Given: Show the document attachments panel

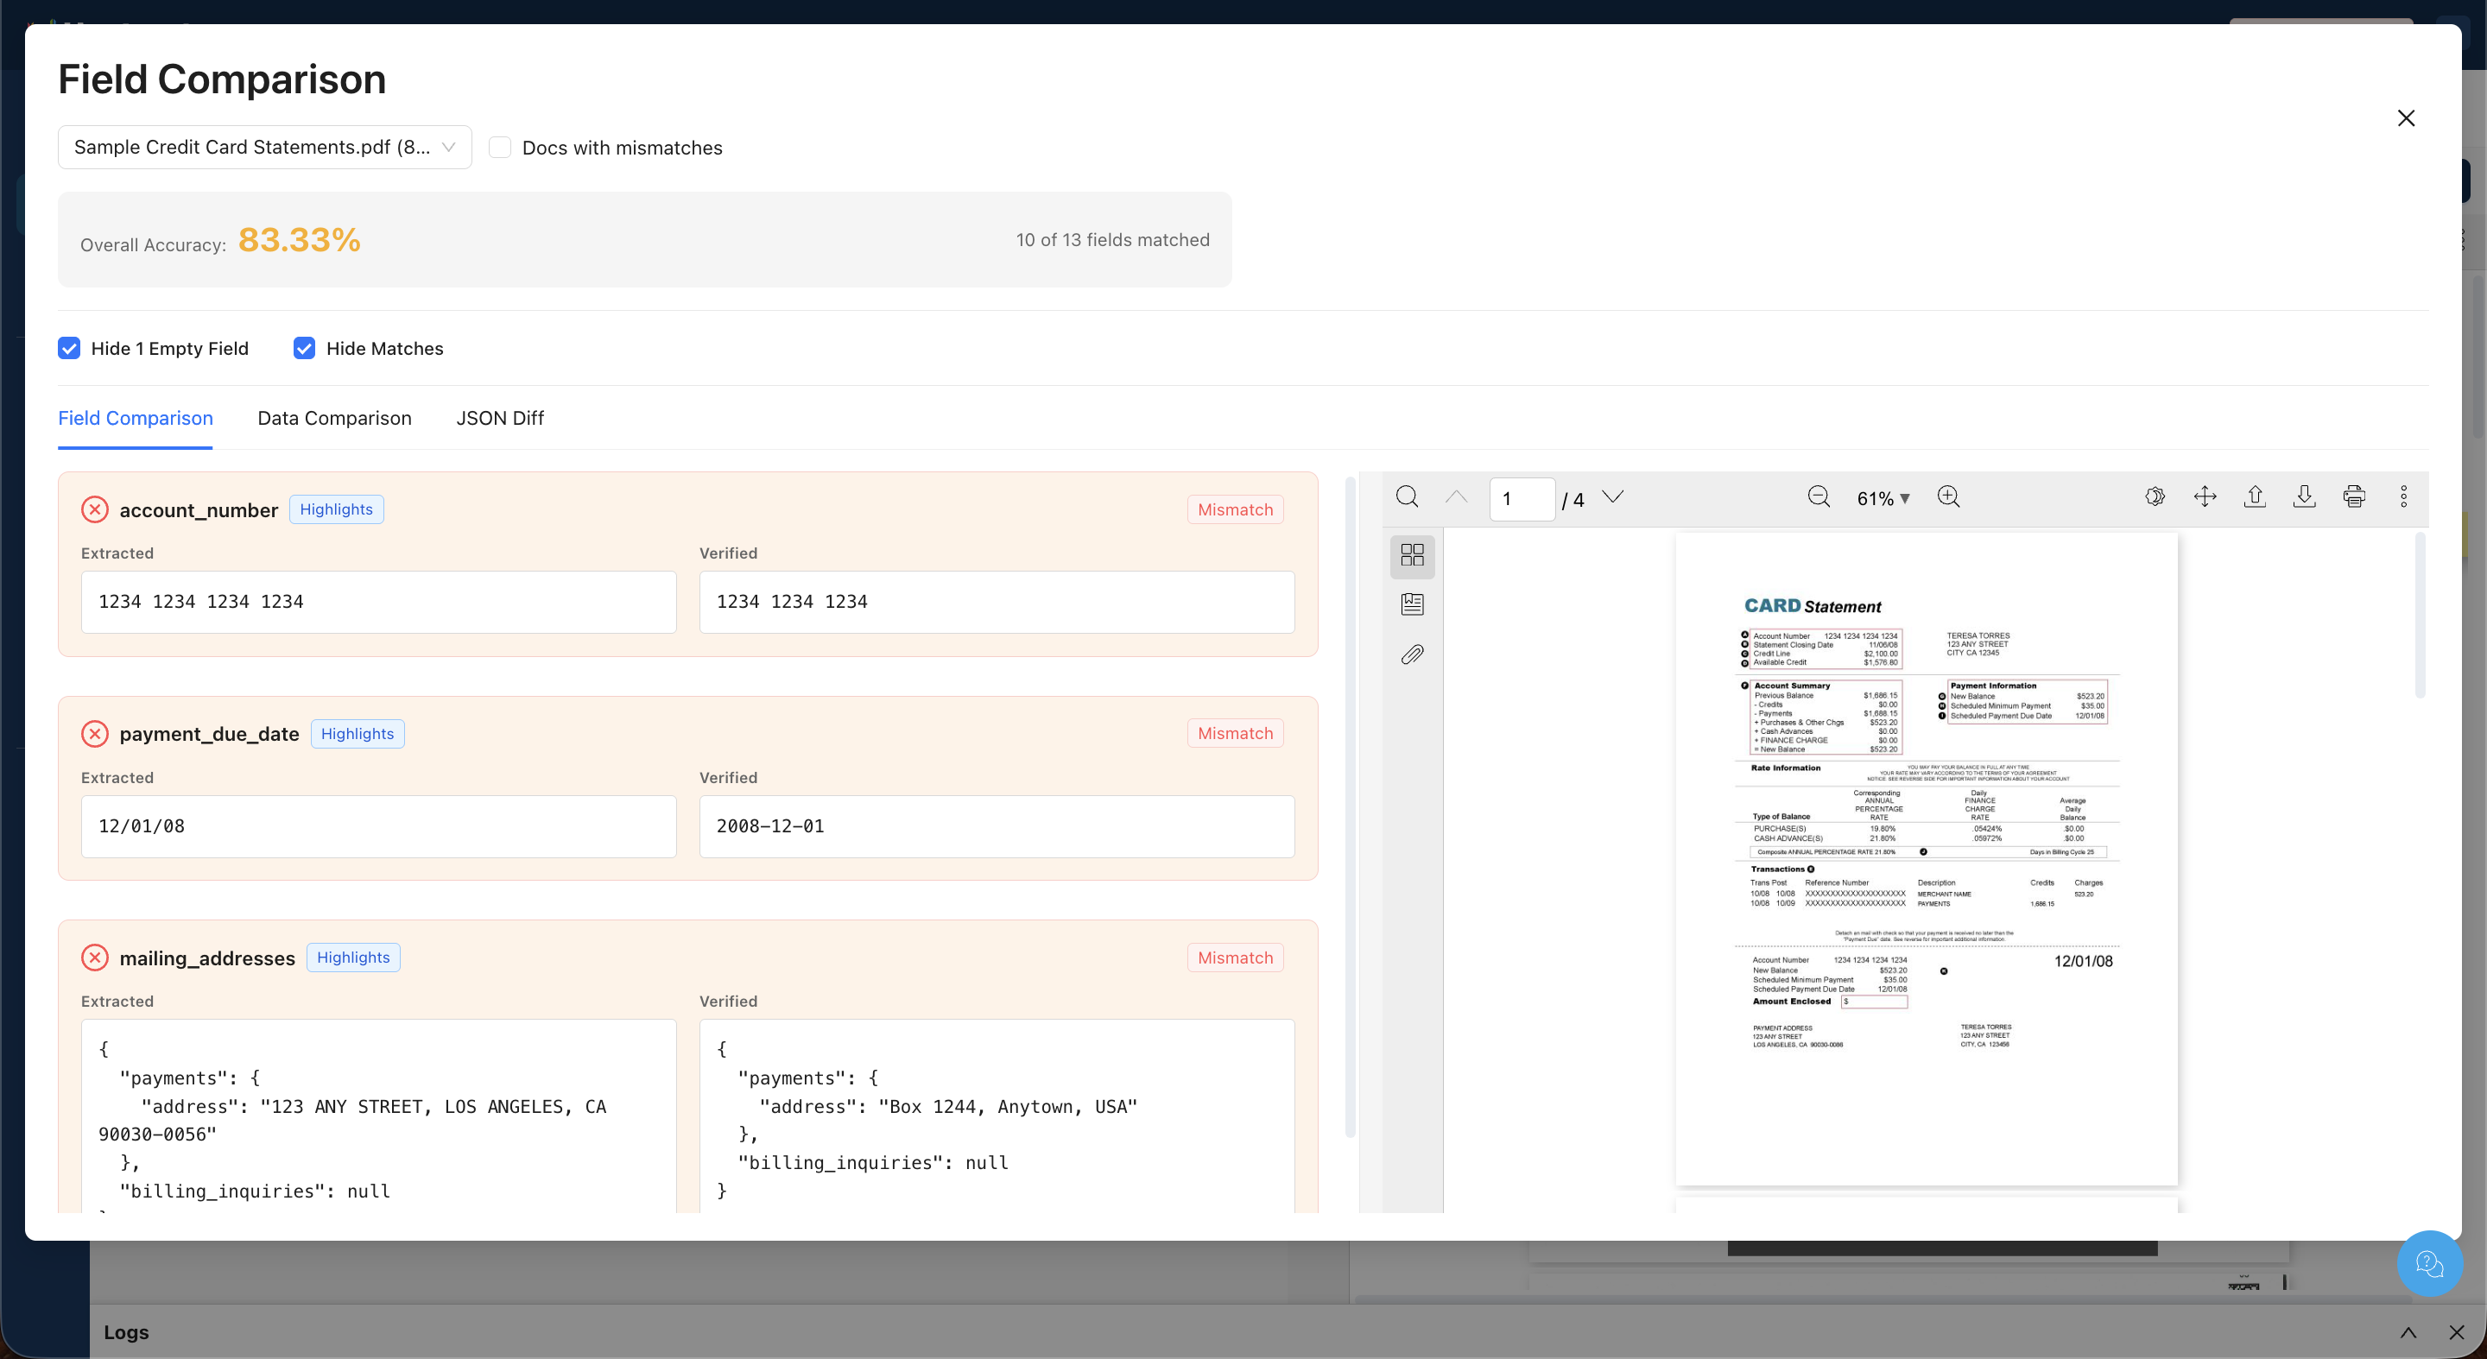Looking at the screenshot, I should tap(1413, 654).
